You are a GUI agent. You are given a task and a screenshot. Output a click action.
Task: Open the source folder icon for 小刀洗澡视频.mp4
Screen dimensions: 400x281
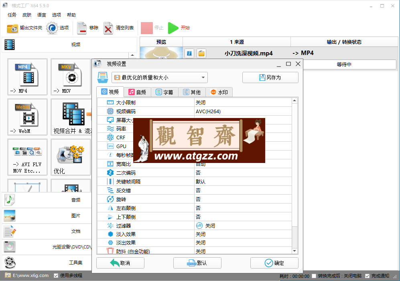point(201,53)
